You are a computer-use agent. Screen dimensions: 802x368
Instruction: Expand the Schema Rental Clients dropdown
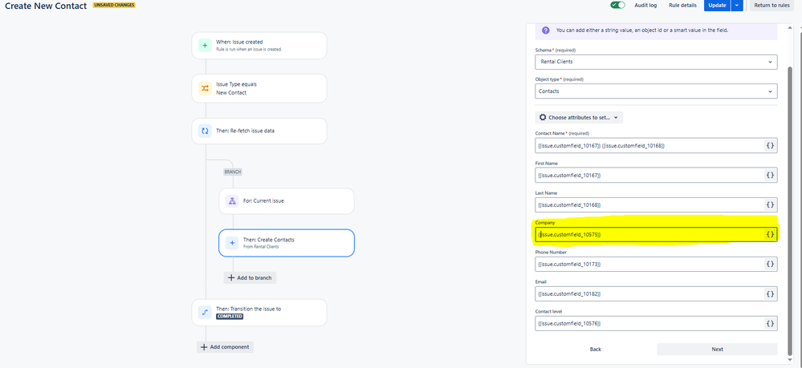[656, 62]
